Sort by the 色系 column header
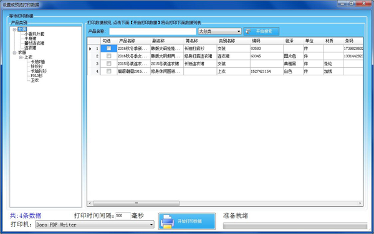The width and height of the screenshot is (374, 234). [293, 41]
